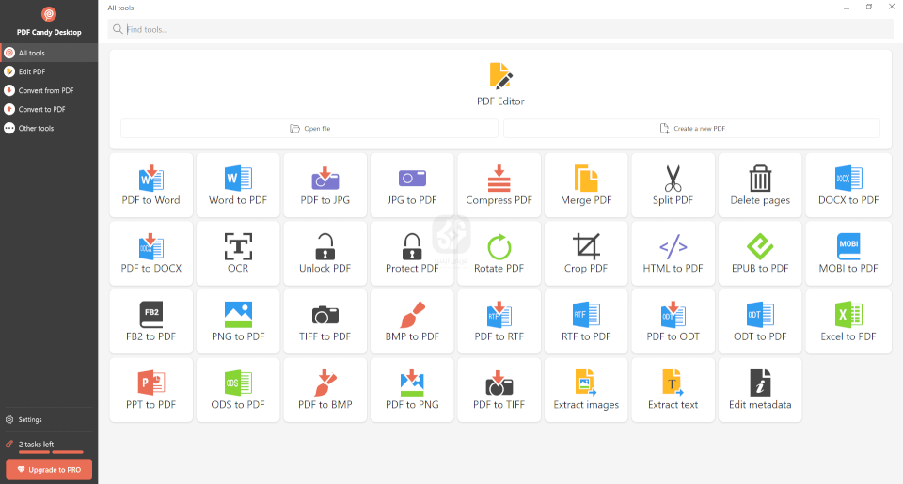Open TIFF to PDF converter
This screenshot has height=484, width=903.
point(325,321)
